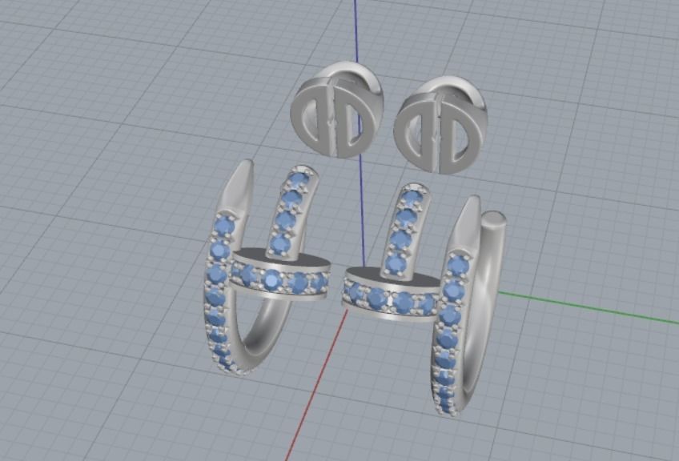This screenshot has height=461, width=679.
Task: Select the right earring back clutch
Action: pyautogui.click(x=440, y=126)
